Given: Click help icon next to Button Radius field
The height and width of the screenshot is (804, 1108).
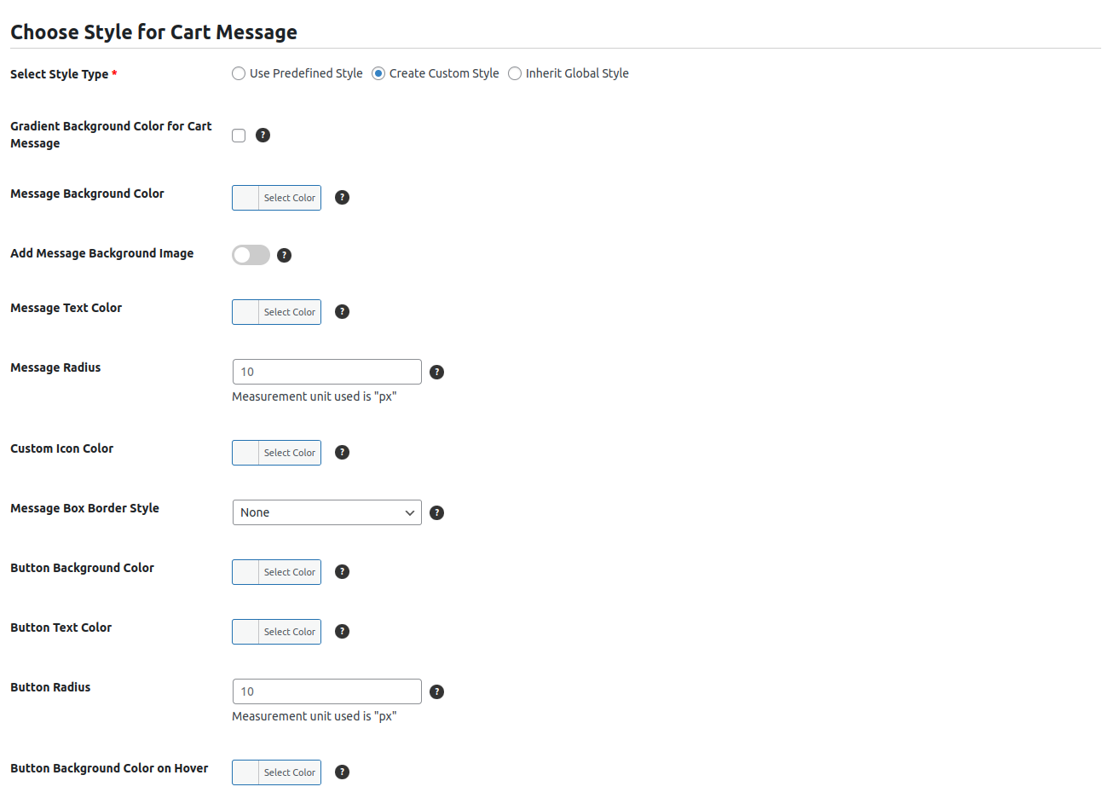Looking at the screenshot, I should [436, 692].
